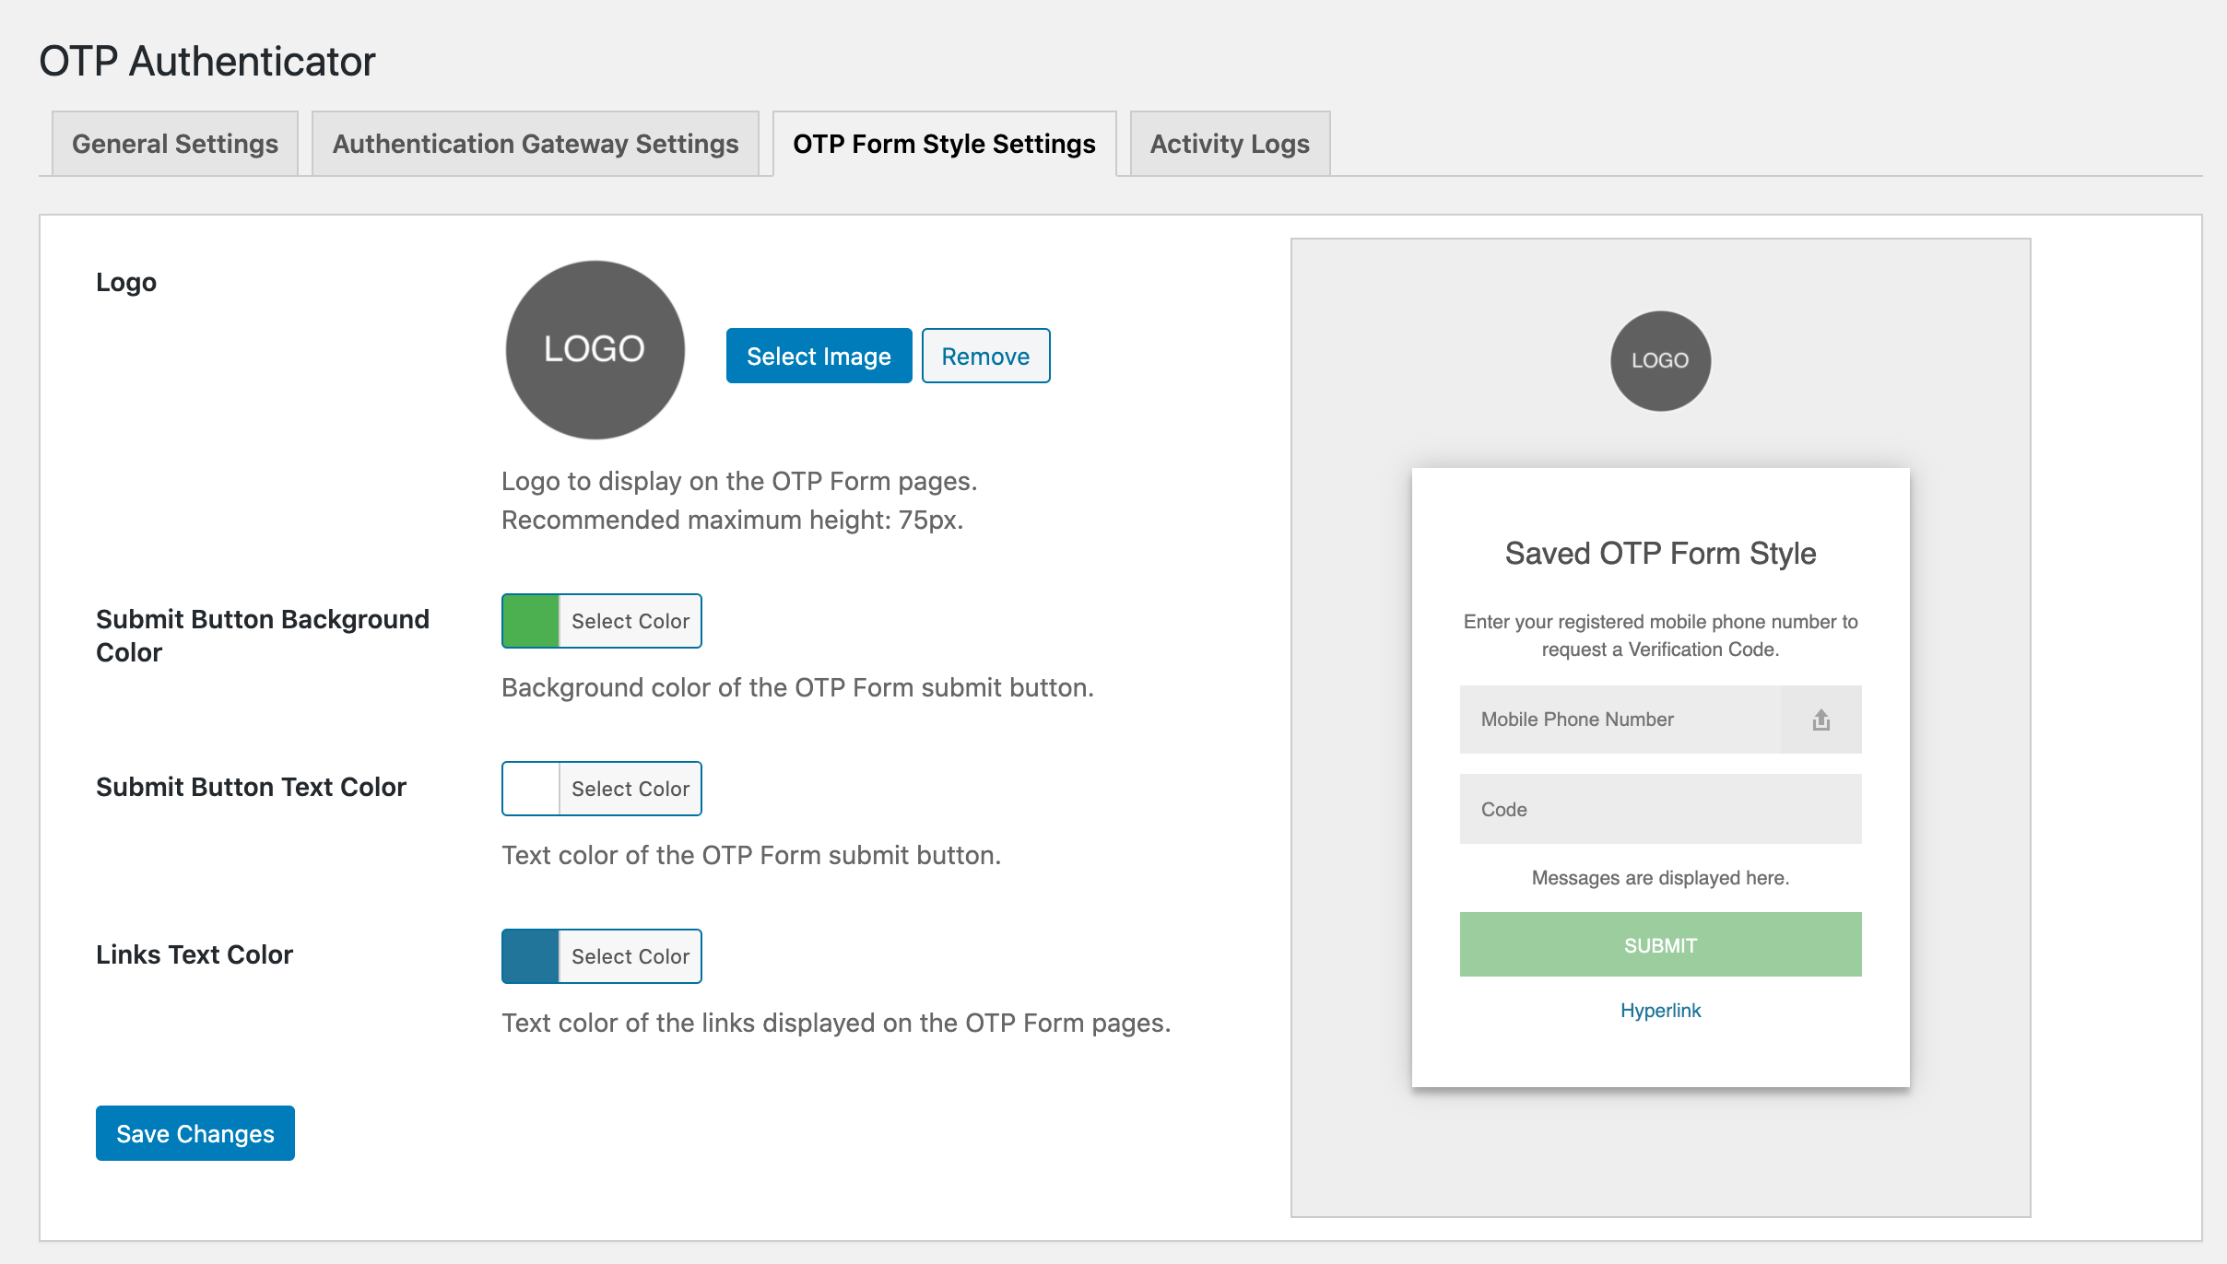This screenshot has width=2227, height=1264.
Task: Click the LOGO placeholder image icon
Action: click(x=594, y=347)
